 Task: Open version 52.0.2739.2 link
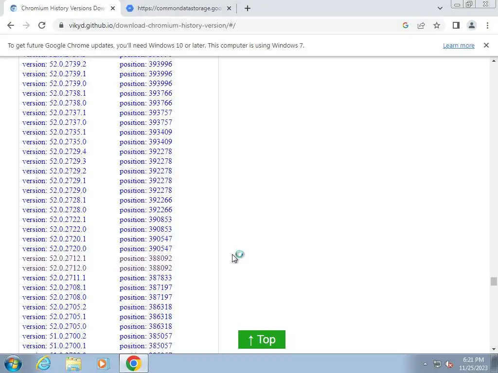click(x=54, y=64)
